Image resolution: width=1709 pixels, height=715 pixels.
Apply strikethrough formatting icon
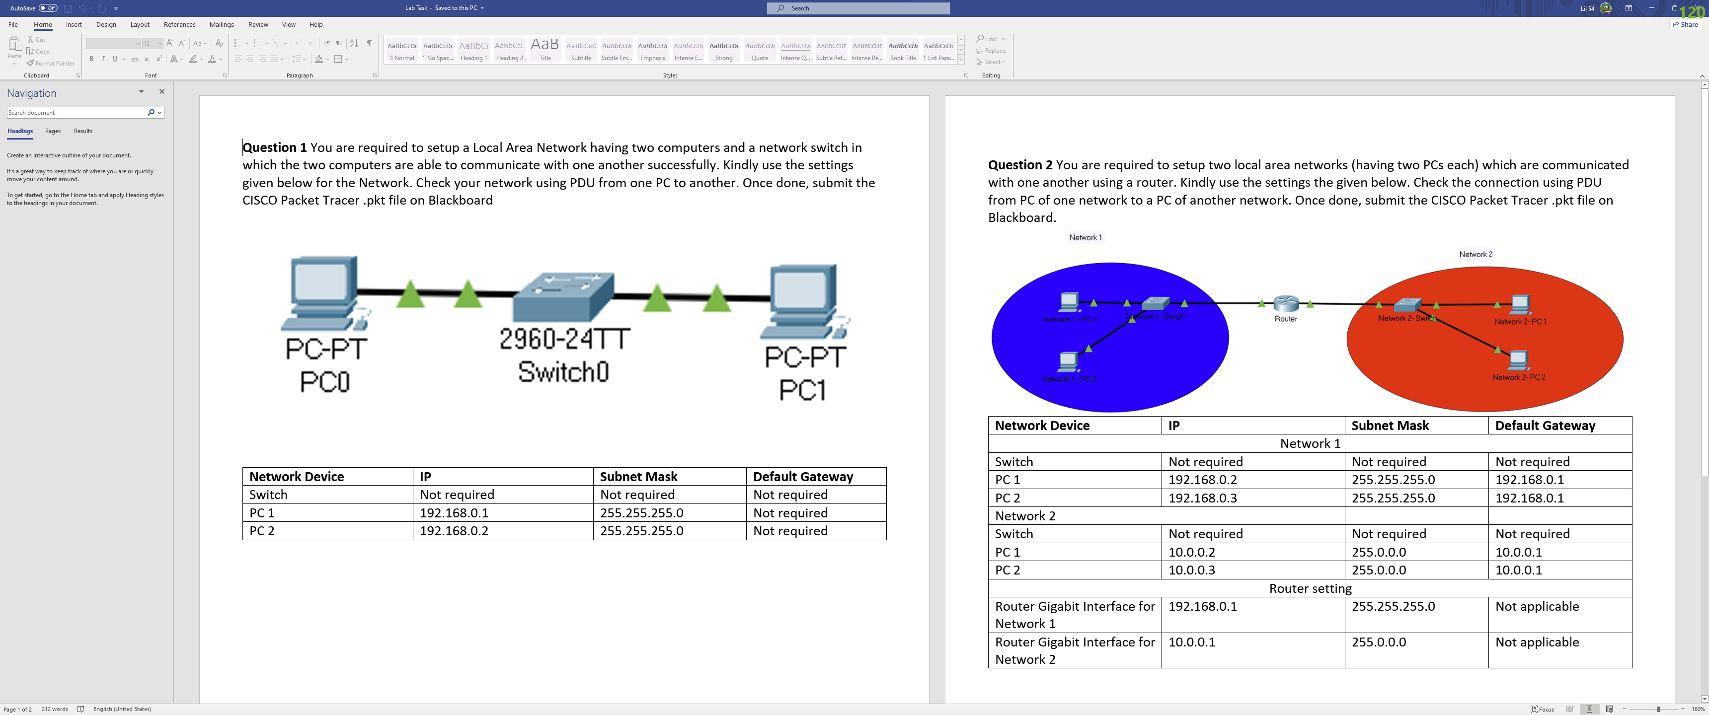tap(135, 59)
